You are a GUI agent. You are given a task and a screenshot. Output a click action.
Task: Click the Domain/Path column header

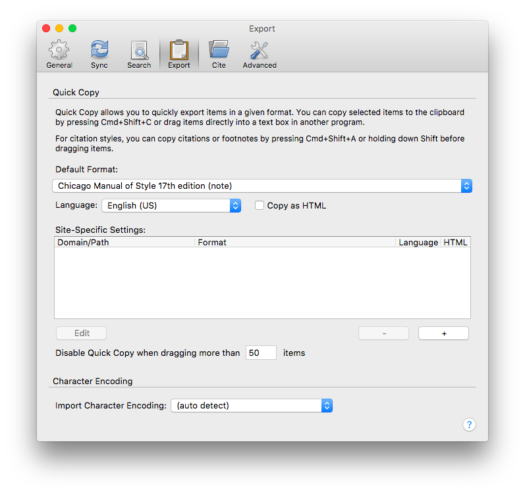tap(124, 242)
